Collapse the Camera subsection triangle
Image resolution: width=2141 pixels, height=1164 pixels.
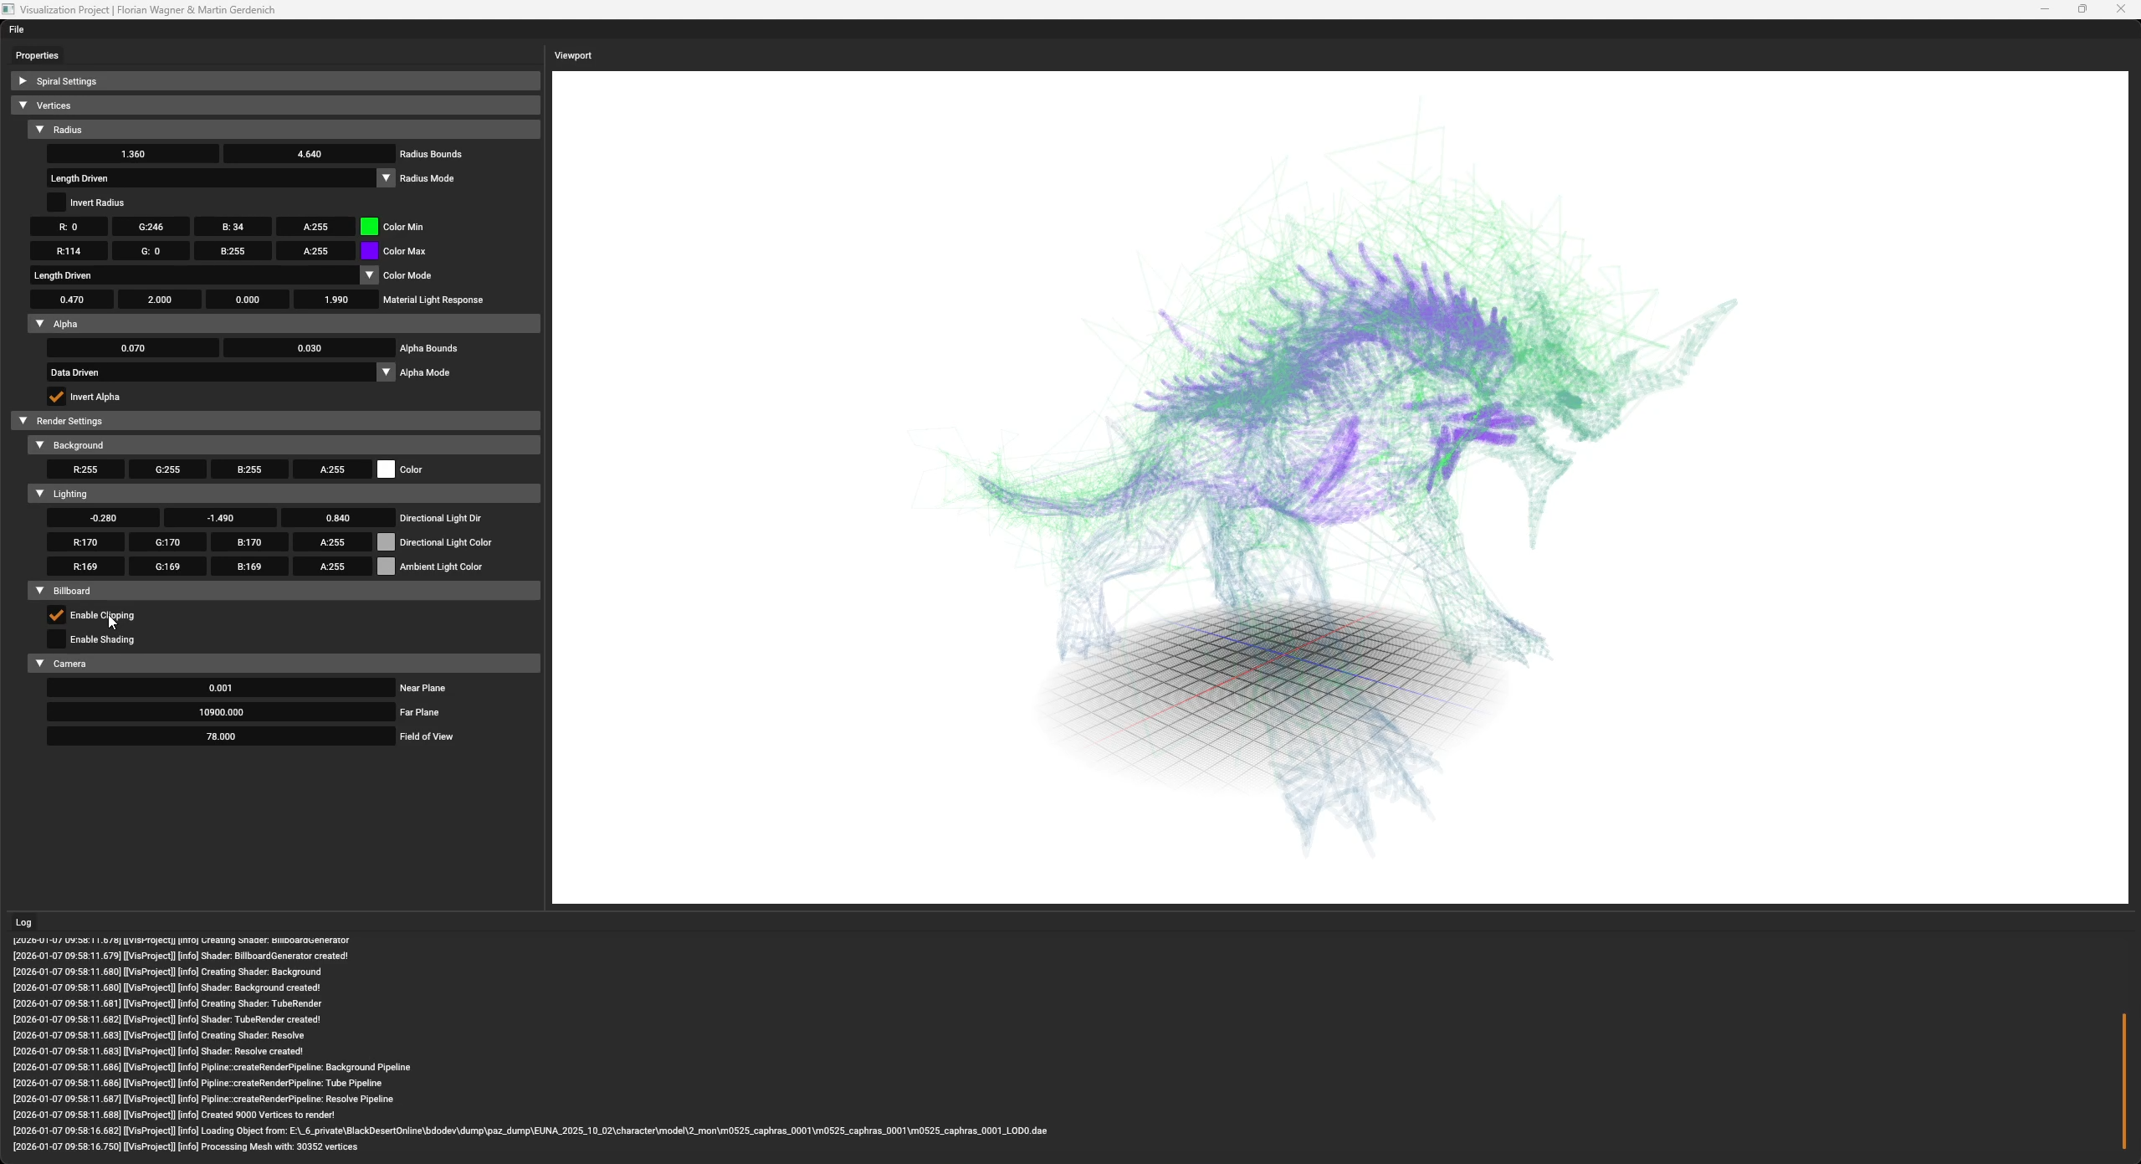click(39, 664)
